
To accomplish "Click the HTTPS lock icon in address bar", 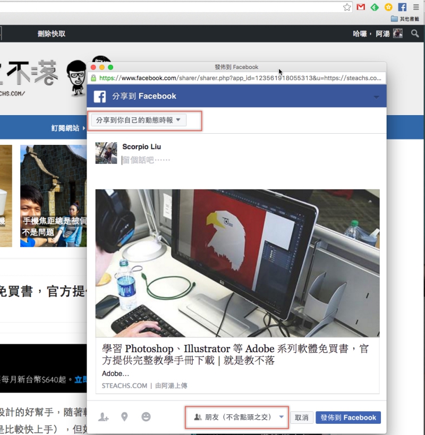I will click(x=94, y=77).
